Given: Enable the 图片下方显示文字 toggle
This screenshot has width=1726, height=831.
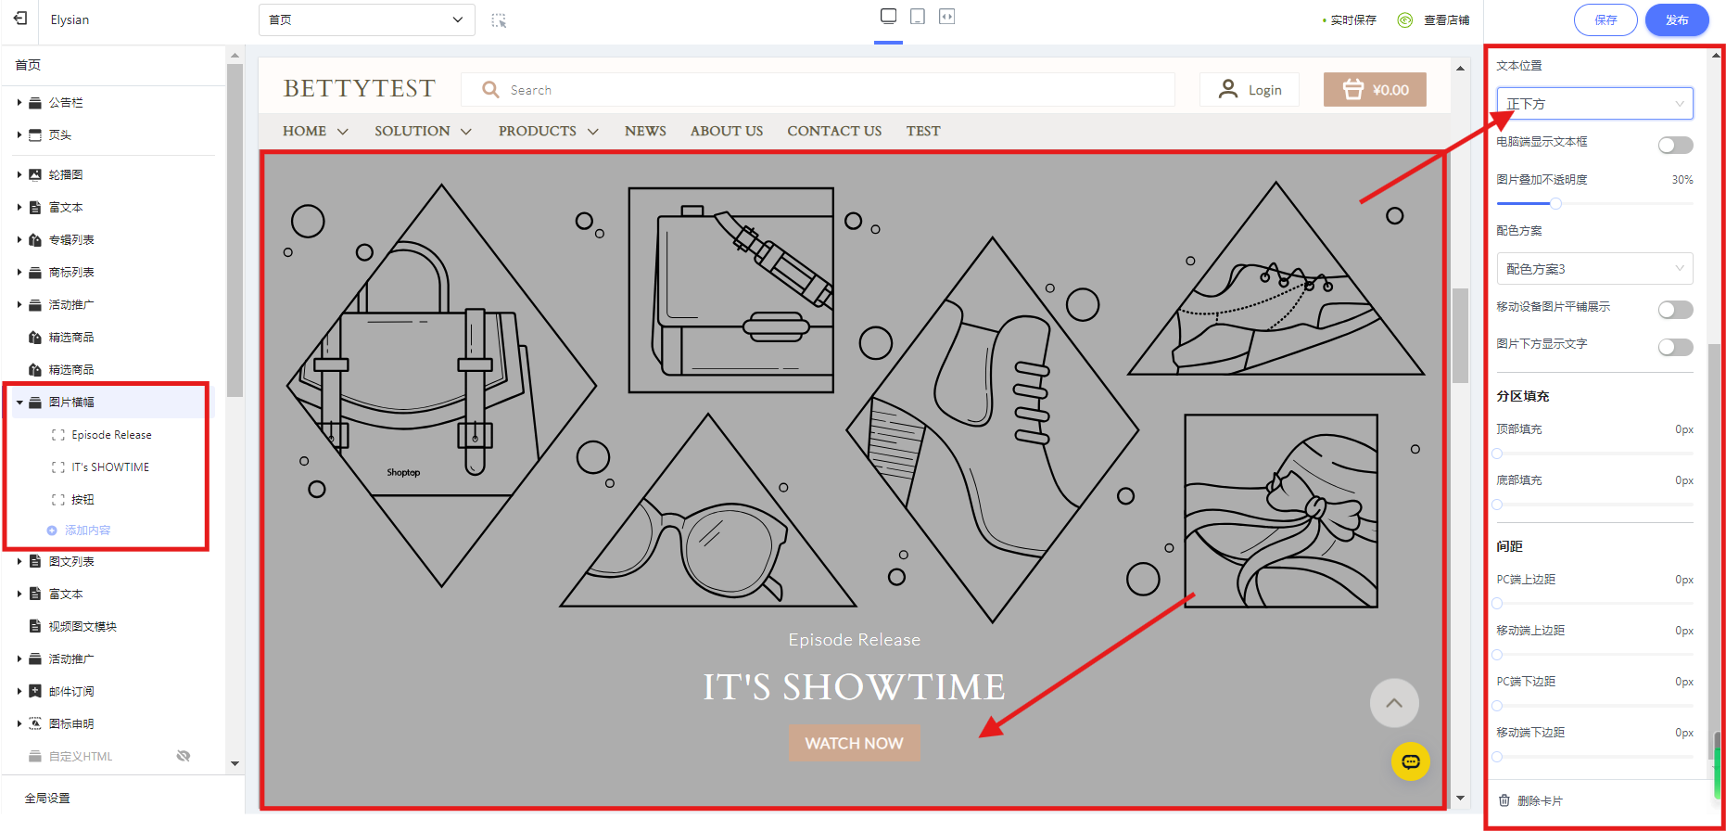Looking at the screenshot, I should tap(1675, 347).
